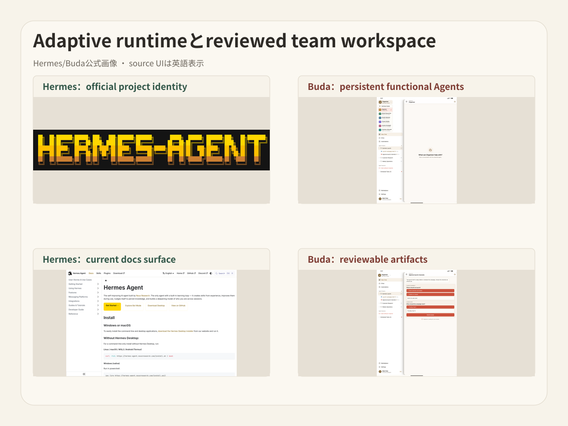Viewport: 568px width, 426px height.
Task: Click the Submit answer button
Action: click(430, 315)
